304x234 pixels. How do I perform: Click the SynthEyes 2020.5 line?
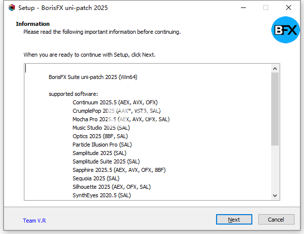click(101, 195)
